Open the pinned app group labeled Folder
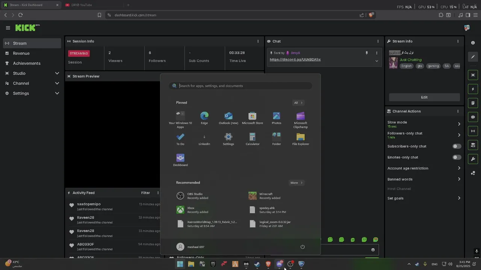This screenshot has height=270, width=481. coord(277,139)
